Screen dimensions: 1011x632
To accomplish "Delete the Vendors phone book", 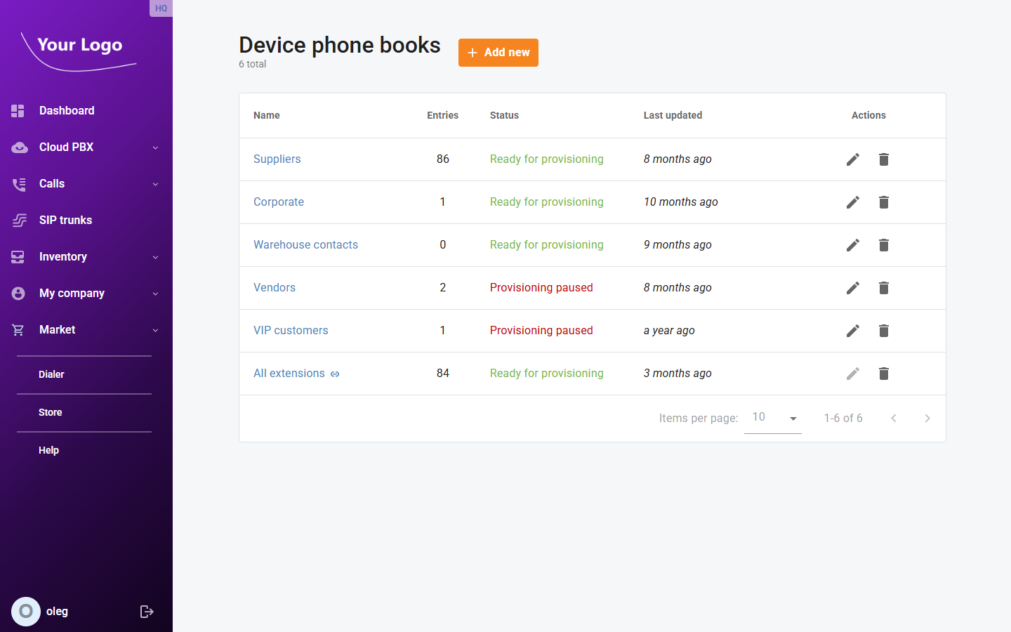I will click(883, 288).
